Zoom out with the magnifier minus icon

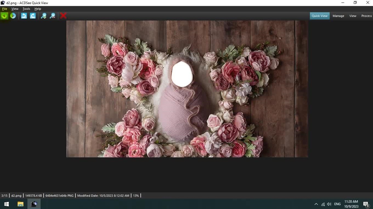coord(52,16)
